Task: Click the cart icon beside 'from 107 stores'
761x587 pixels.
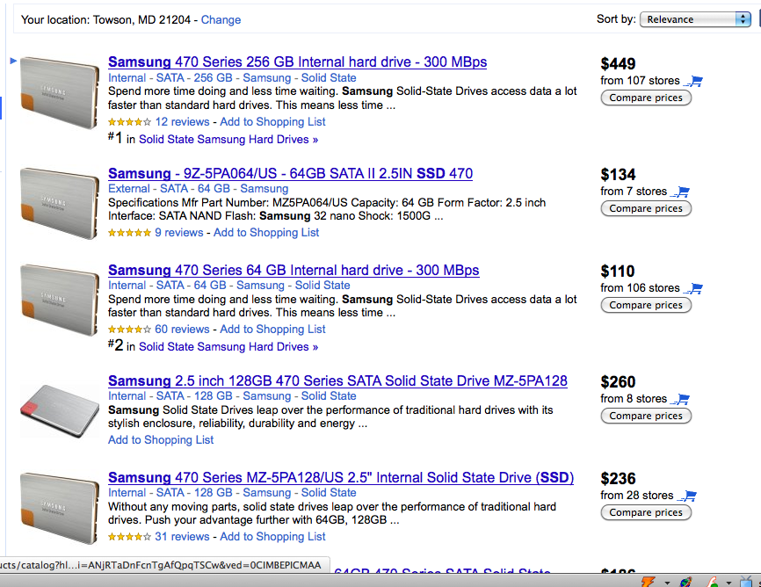Action: (x=694, y=81)
